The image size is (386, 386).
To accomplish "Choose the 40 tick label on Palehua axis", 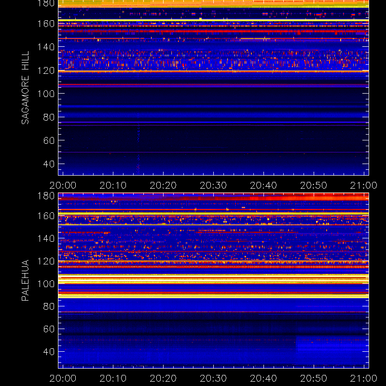I will tap(49, 352).
